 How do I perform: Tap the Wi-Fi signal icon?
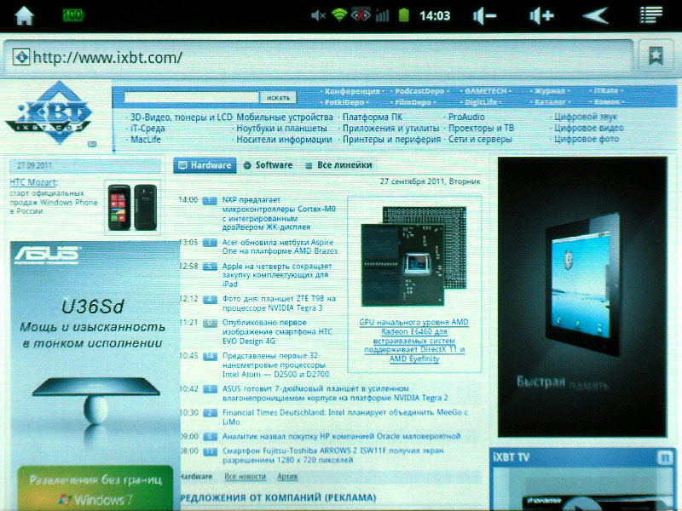pyautogui.click(x=338, y=15)
